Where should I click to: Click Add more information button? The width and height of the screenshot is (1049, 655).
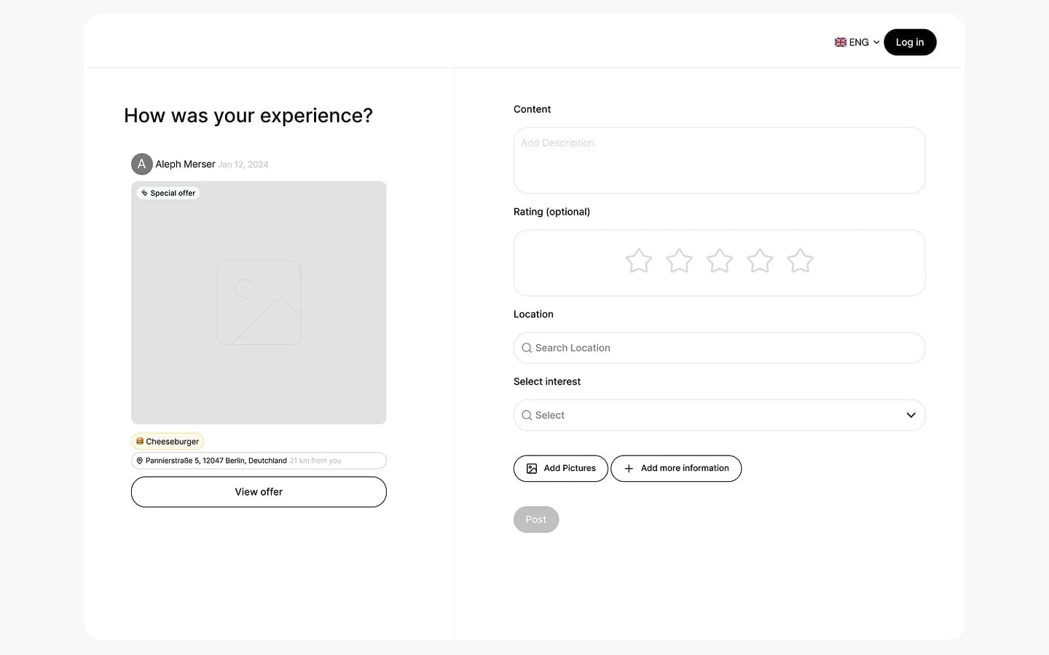click(676, 468)
